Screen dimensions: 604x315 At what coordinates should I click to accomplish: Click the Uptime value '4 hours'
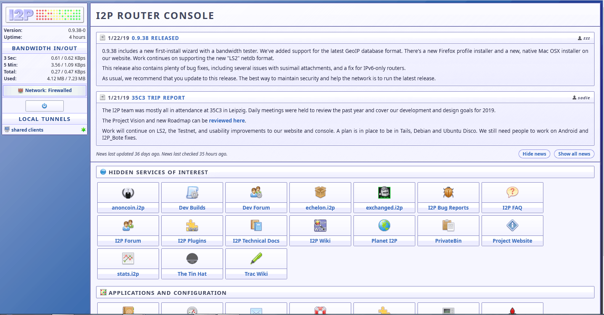(77, 37)
